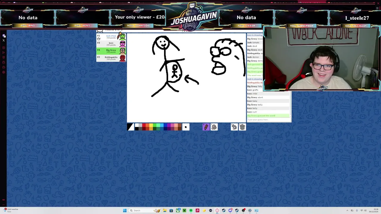Switch to Opera GX taskbar icon
This screenshot has height=214, width=381.
click(217, 210)
